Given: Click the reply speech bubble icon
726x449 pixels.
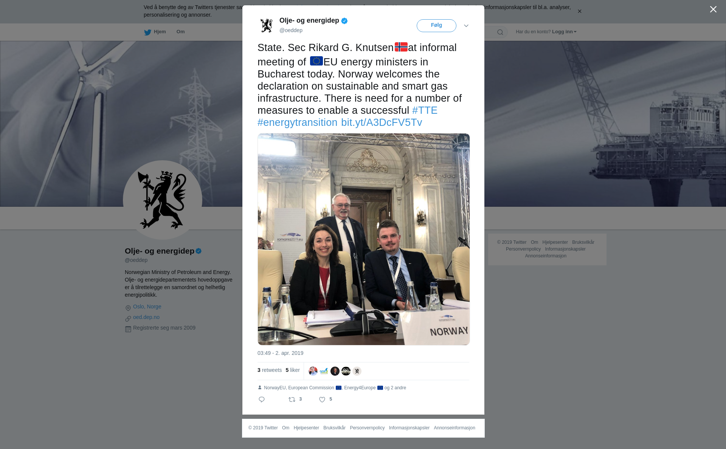Looking at the screenshot, I should click(262, 399).
